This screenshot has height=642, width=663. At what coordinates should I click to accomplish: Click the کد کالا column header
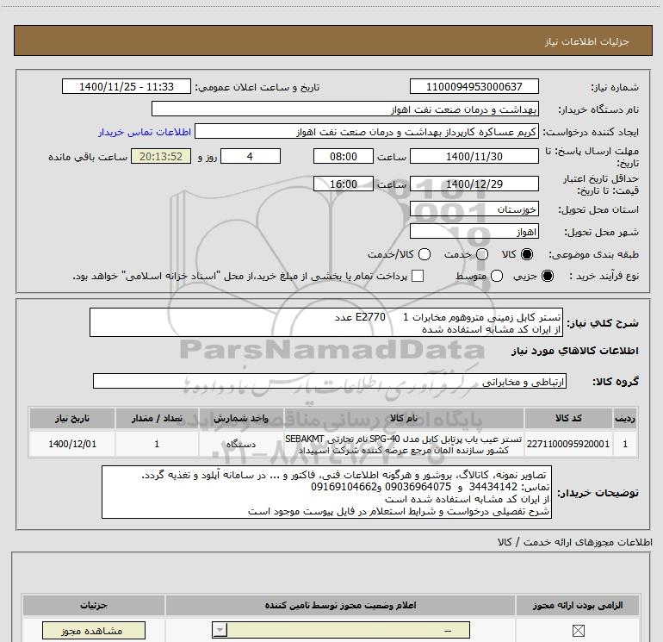(x=568, y=418)
